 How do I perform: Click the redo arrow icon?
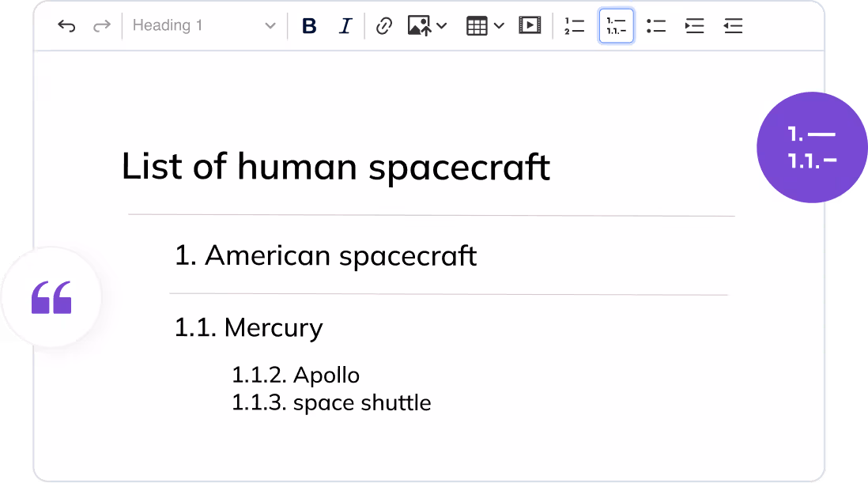coord(101,26)
